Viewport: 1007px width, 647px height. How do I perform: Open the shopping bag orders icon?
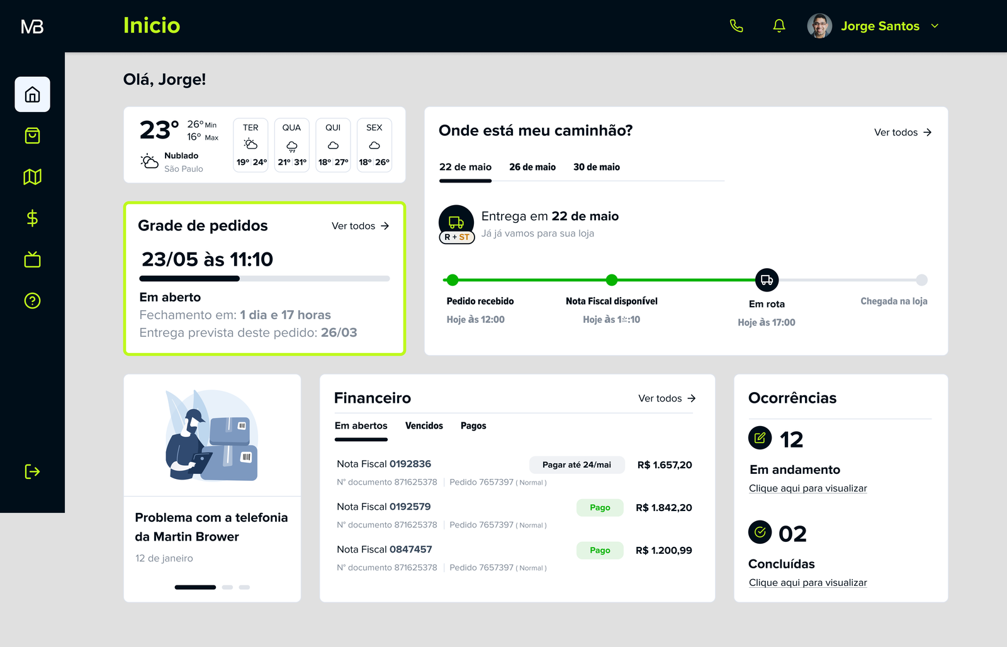[x=32, y=135]
